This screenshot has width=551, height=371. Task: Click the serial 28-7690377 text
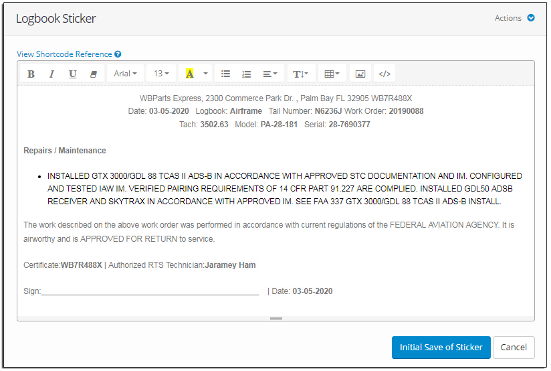pyautogui.click(x=349, y=125)
